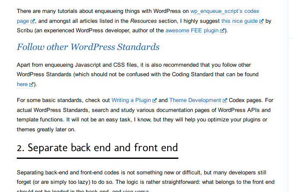Open the 'here' Coding Standard link
This screenshot has height=192, width=293.
click(22, 84)
